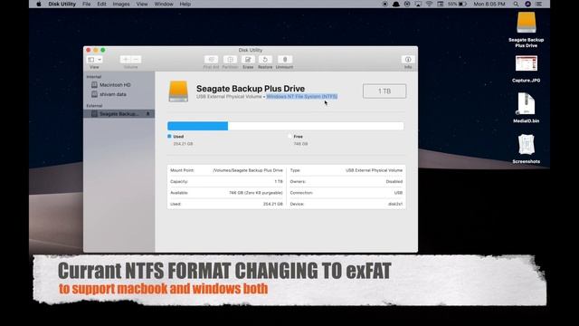Click the 1 TB capacity box

click(x=384, y=91)
